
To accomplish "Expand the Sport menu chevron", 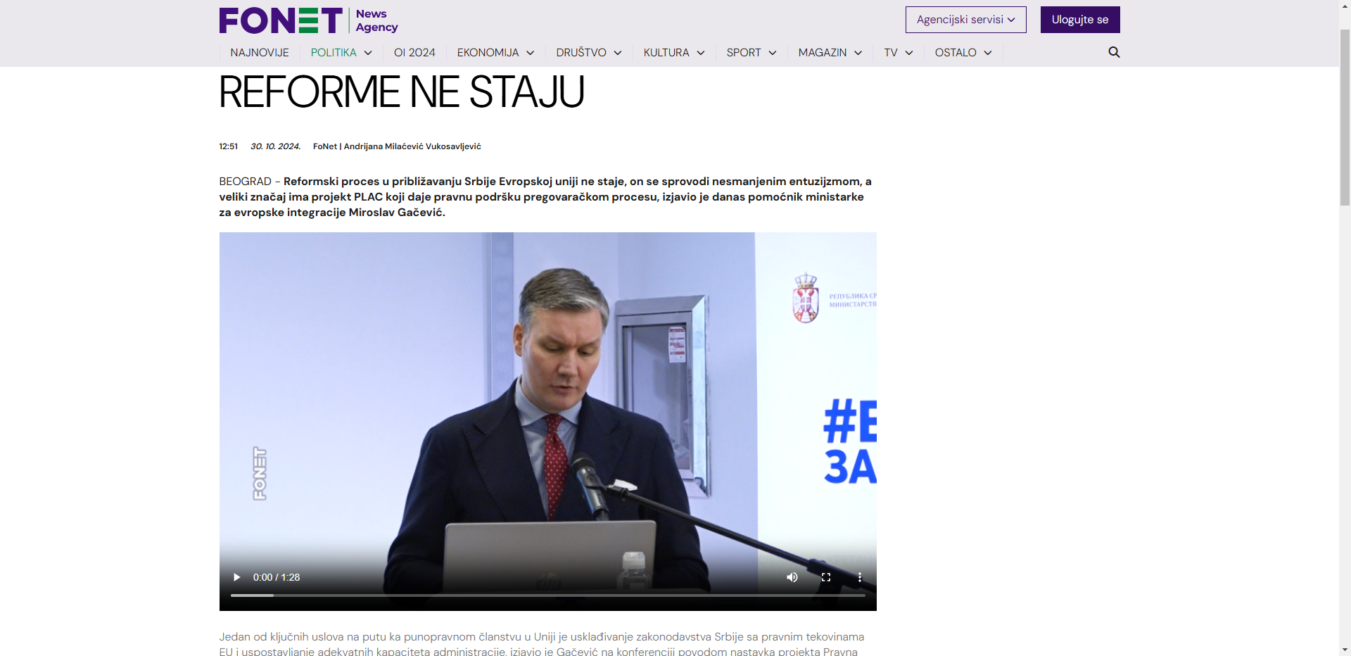I will tap(773, 53).
